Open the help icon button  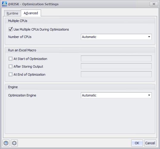(x=6, y=143)
